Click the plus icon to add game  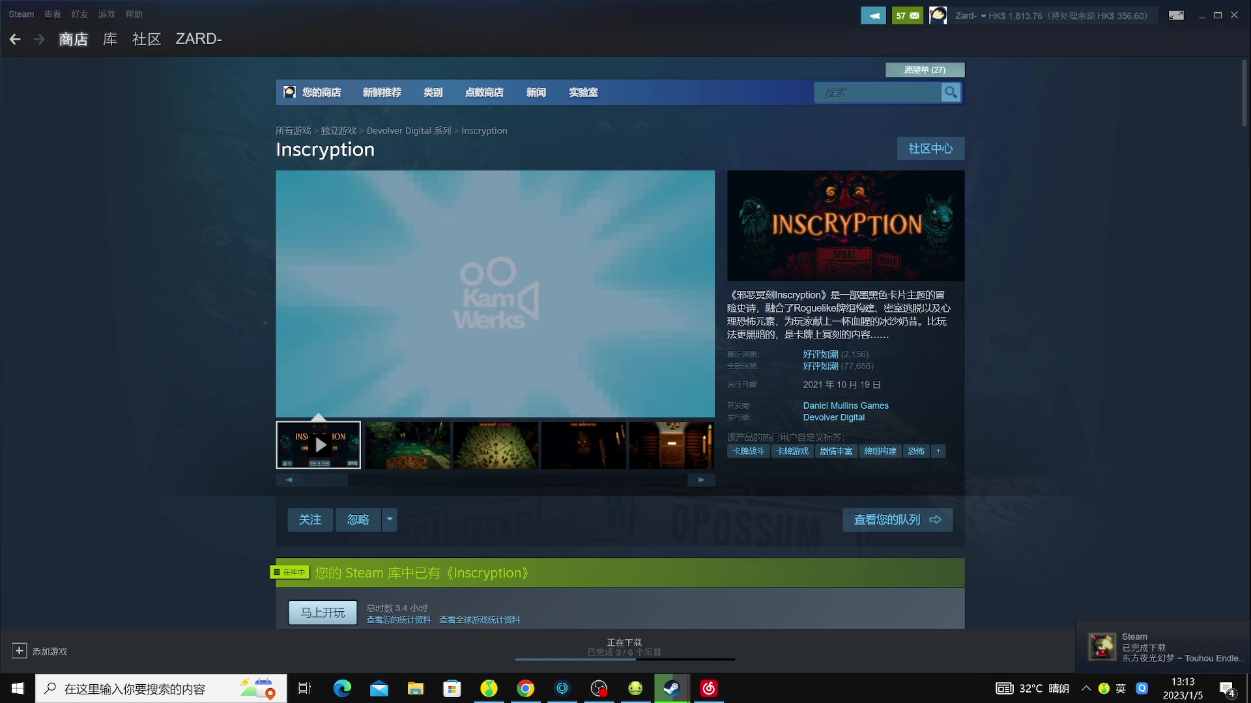19,651
